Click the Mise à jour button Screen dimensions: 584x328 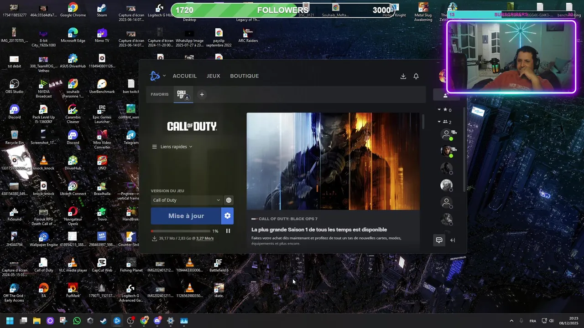point(186,216)
